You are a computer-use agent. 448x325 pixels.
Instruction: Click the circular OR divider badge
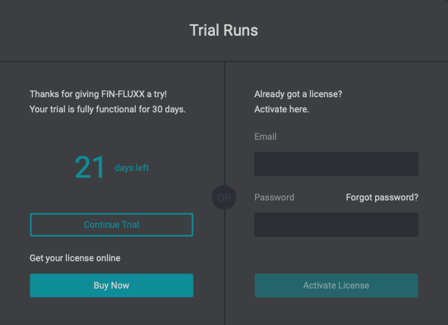click(224, 197)
